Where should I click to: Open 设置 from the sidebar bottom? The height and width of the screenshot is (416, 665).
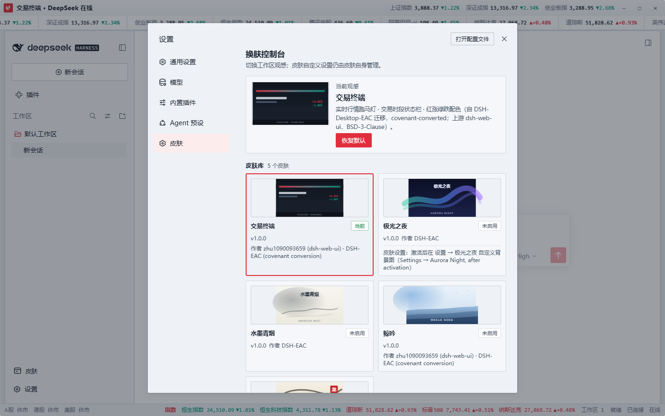click(x=26, y=389)
